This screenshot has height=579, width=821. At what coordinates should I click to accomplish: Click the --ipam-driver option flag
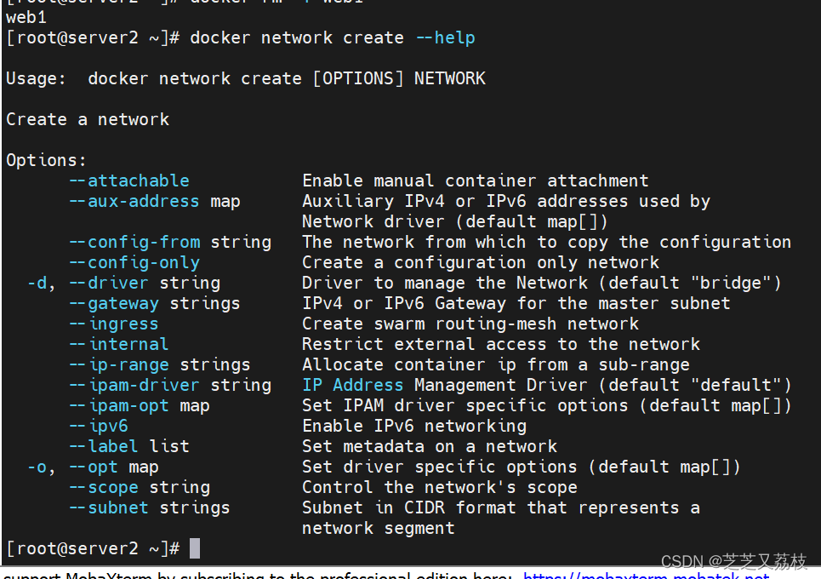coord(134,385)
